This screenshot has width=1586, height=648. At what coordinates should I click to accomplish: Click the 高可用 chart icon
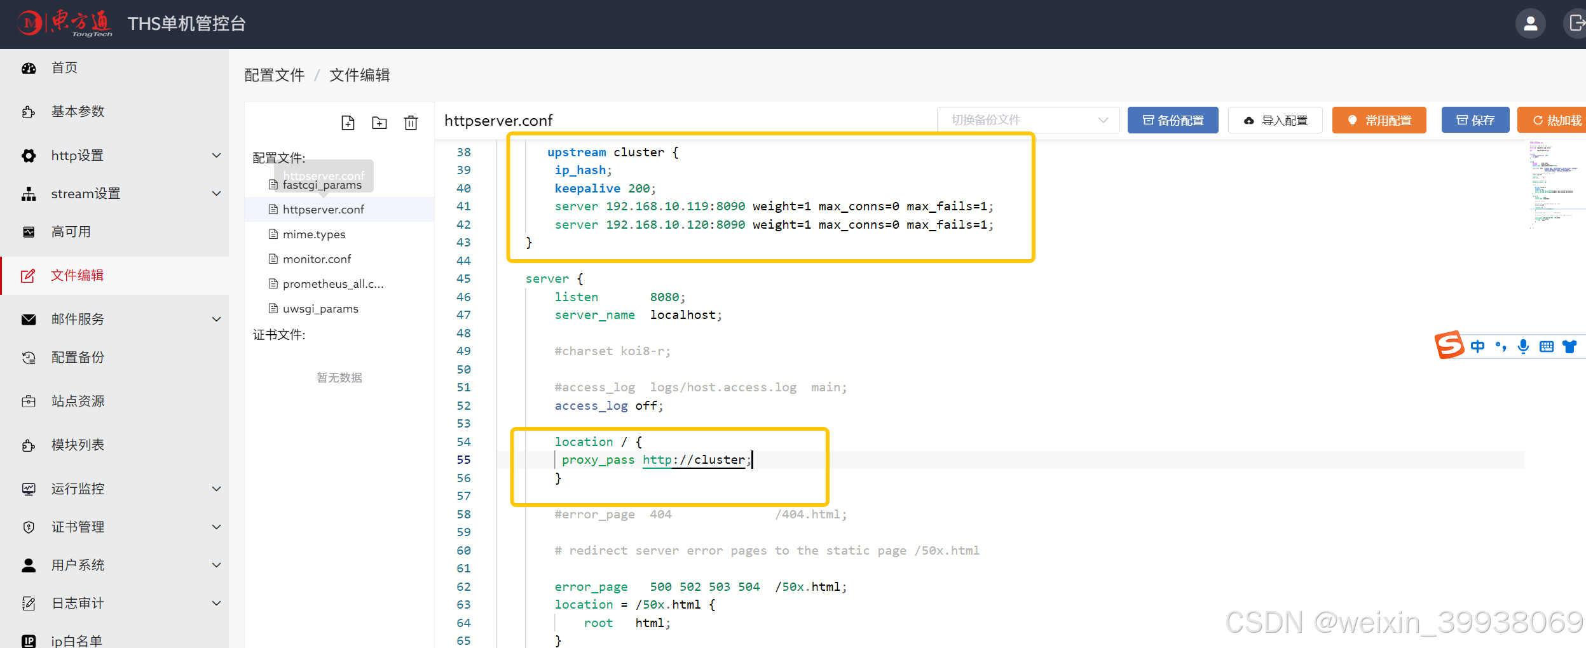point(29,232)
